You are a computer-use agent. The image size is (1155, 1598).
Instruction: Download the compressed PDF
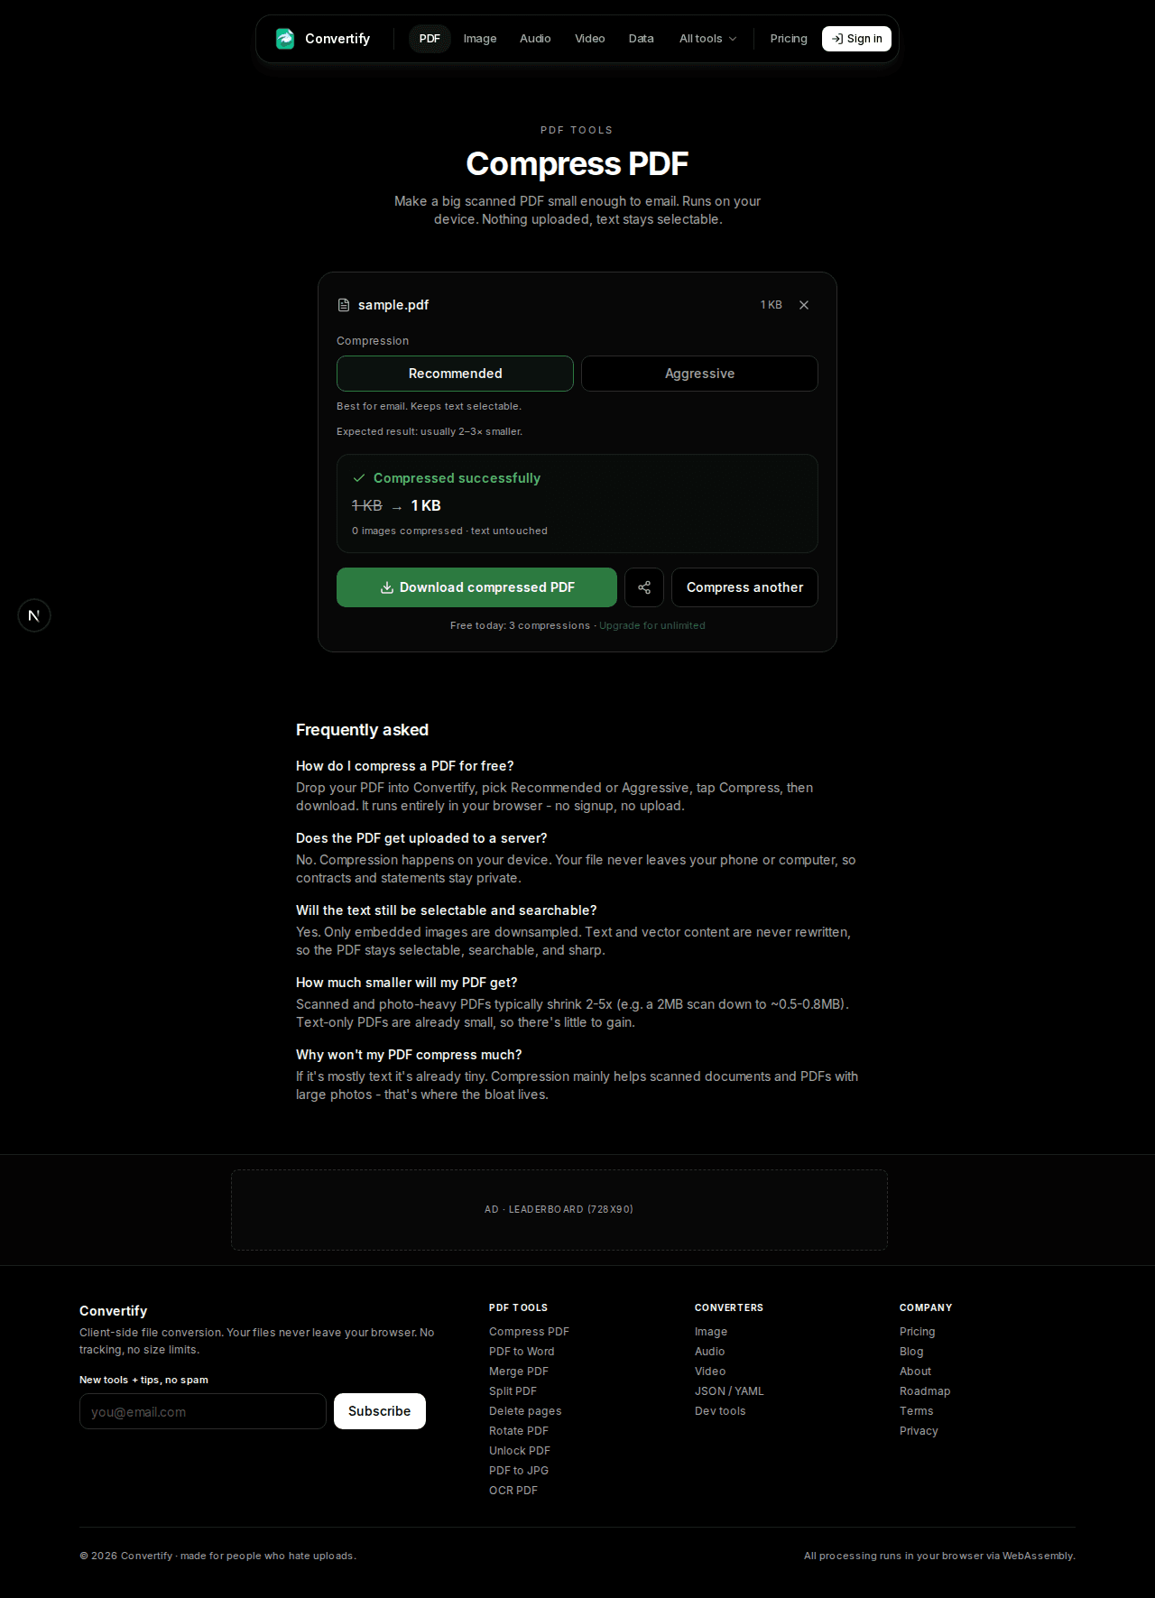pos(476,587)
